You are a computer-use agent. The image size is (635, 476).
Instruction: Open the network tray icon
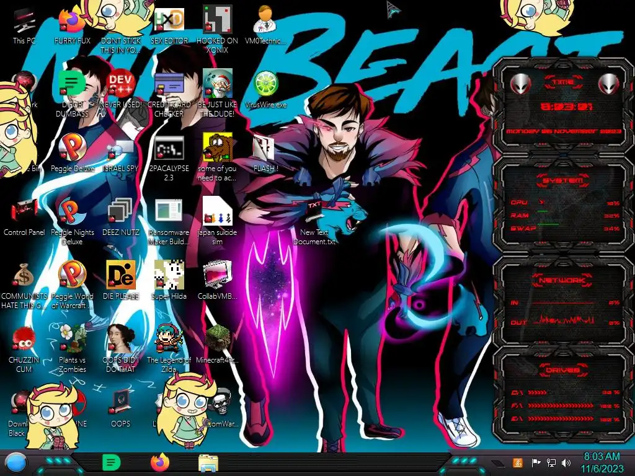click(x=551, y=462)
